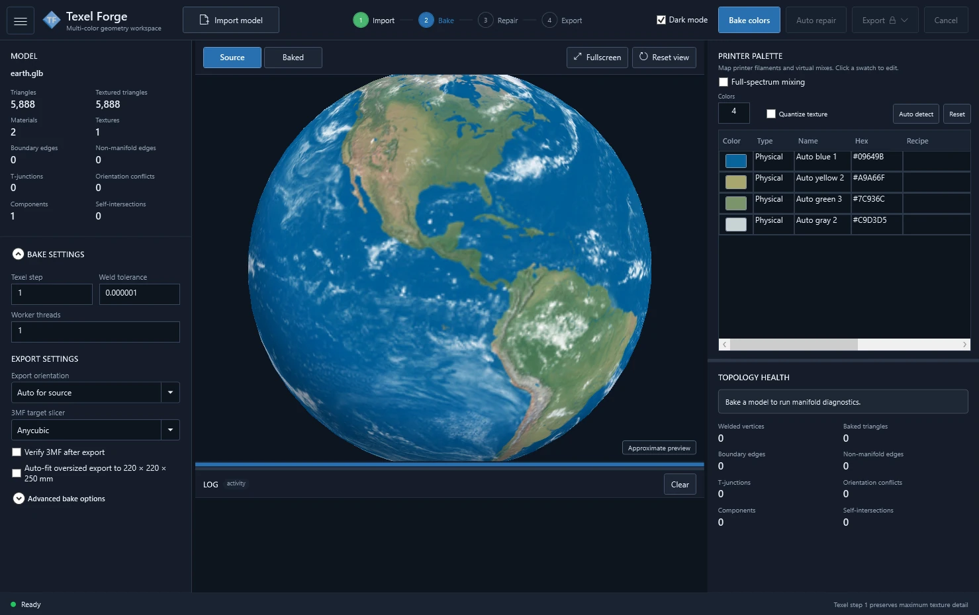This screenshot has height=615, width=979.
Task: Click Auto detect palette button
Action: tap(916, 114)
